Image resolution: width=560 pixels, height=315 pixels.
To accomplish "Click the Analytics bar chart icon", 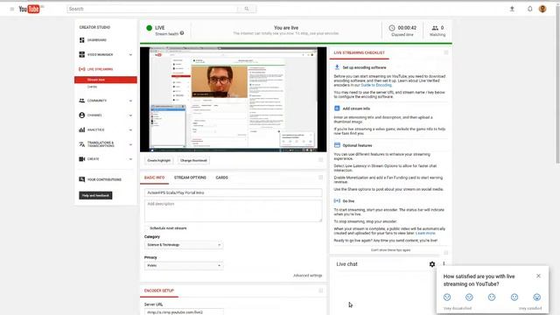I will tap(81, 129).
